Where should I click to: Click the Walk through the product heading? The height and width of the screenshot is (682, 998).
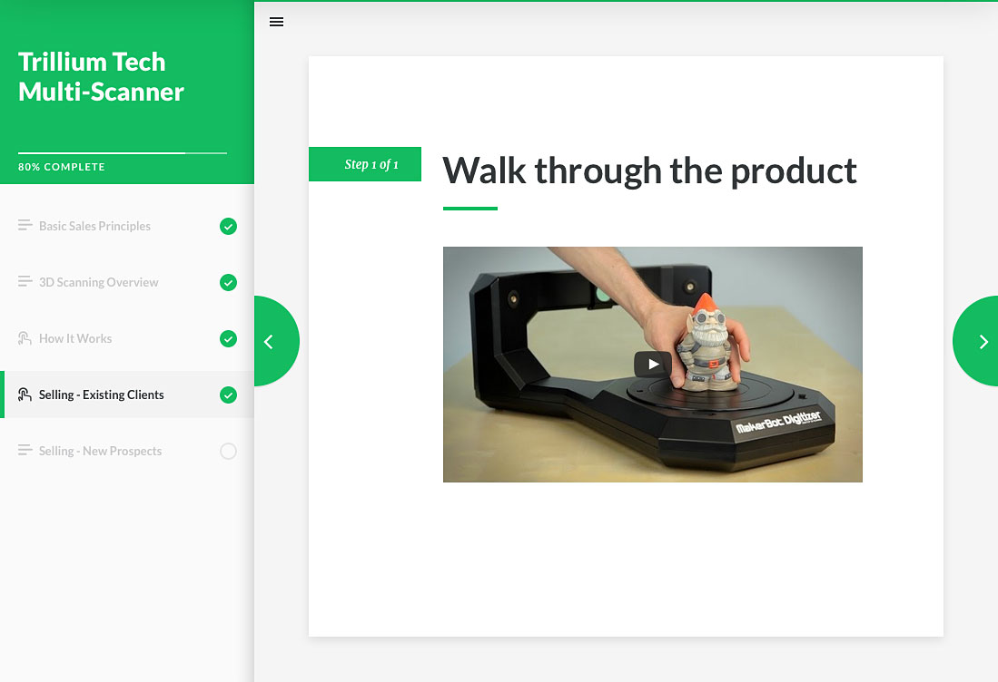pyautogui.click(x=649, y=170)
